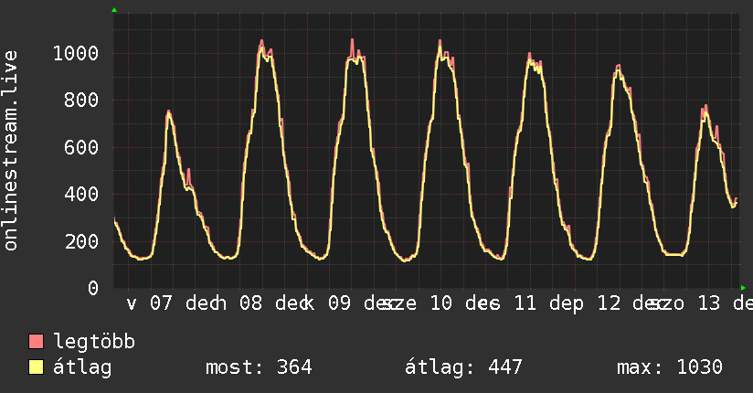Click the 'átlag: 447' average statistic
The width and height of the screenshot is (753, 393).
tap(463, 367)
